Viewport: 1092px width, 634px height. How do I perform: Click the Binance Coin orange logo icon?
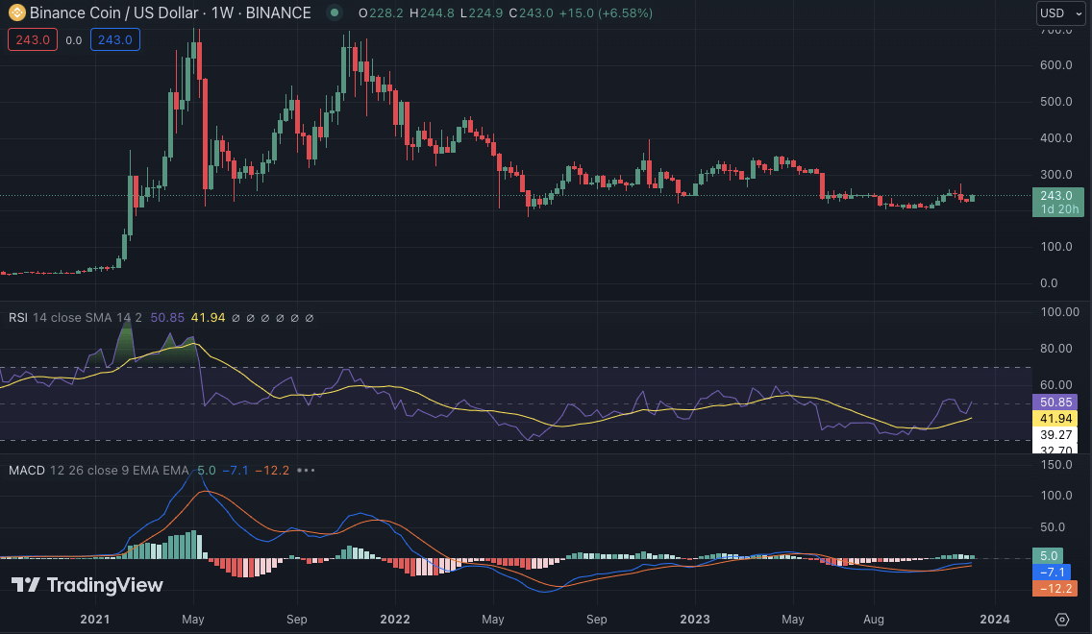tap(16, 13)
